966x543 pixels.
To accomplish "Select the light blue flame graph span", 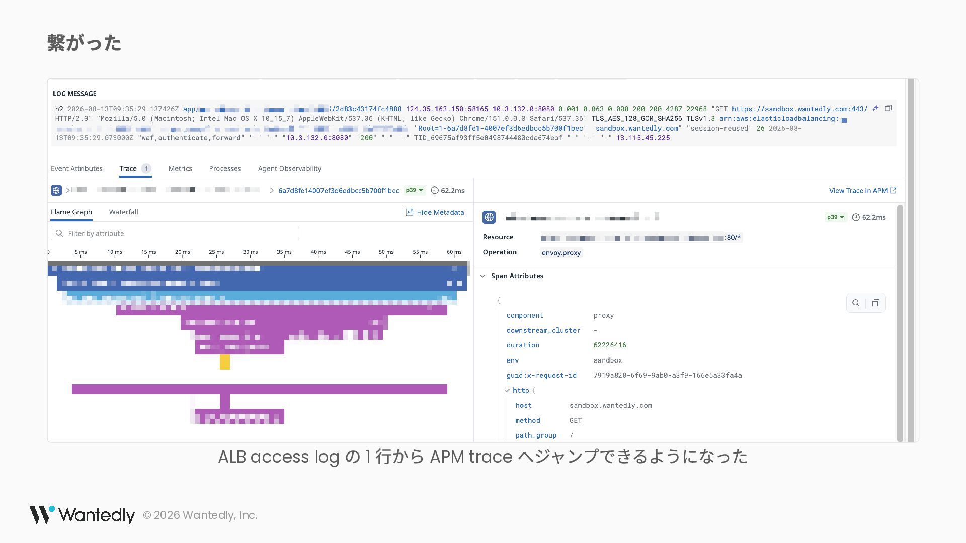I will [x=262, y=296].
